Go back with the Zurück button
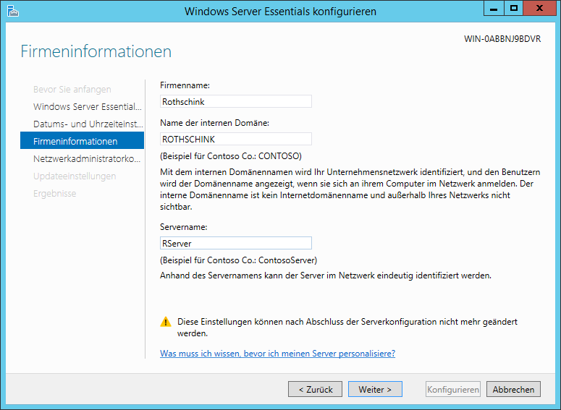The image size is (561, 410). click(x=315, y=389)
